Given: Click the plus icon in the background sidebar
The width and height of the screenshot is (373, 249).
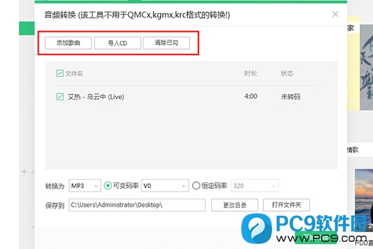Looking at the screenshot, I should [24, 172].
